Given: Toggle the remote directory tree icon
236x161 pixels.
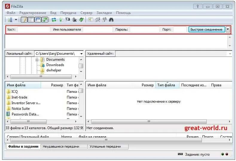Looking at the screenshot, I should [x=38, y=20].
